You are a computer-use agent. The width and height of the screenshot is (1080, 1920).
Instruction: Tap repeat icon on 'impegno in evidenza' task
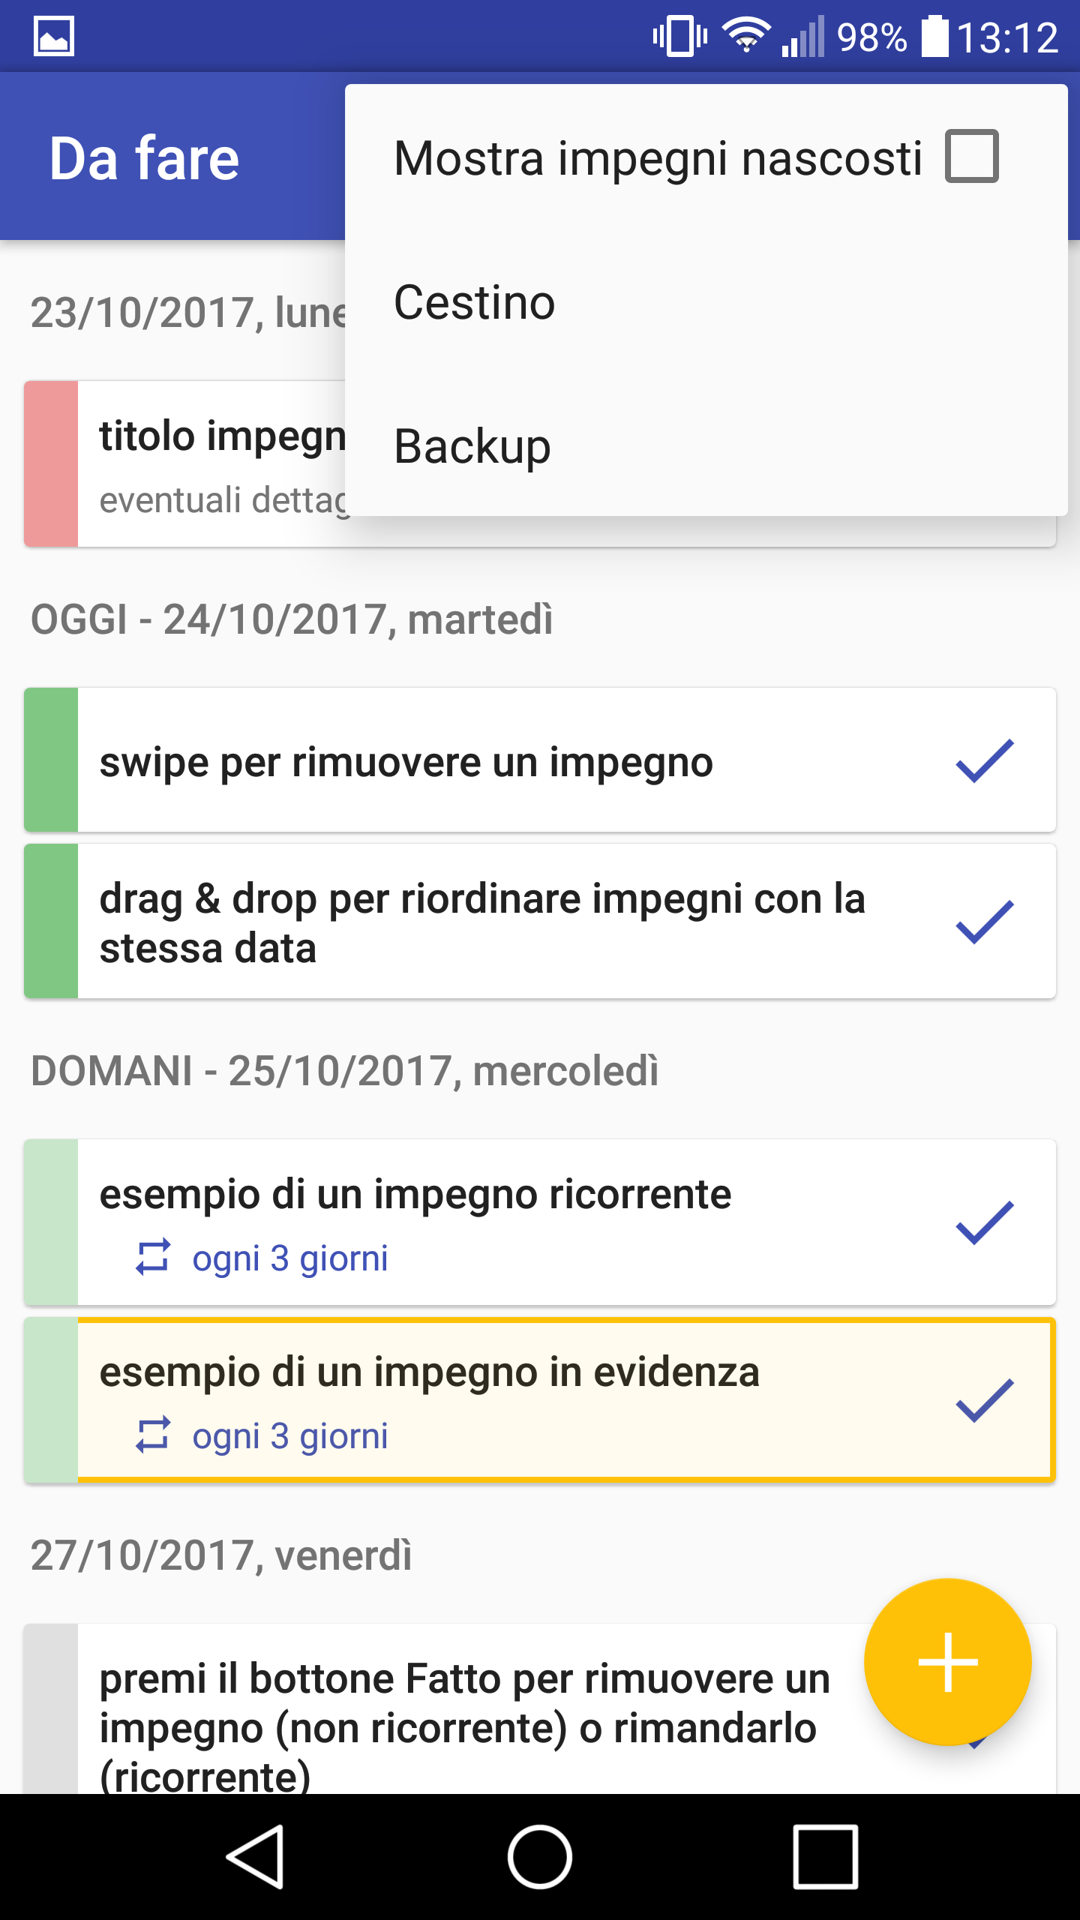pos(153,1435)
